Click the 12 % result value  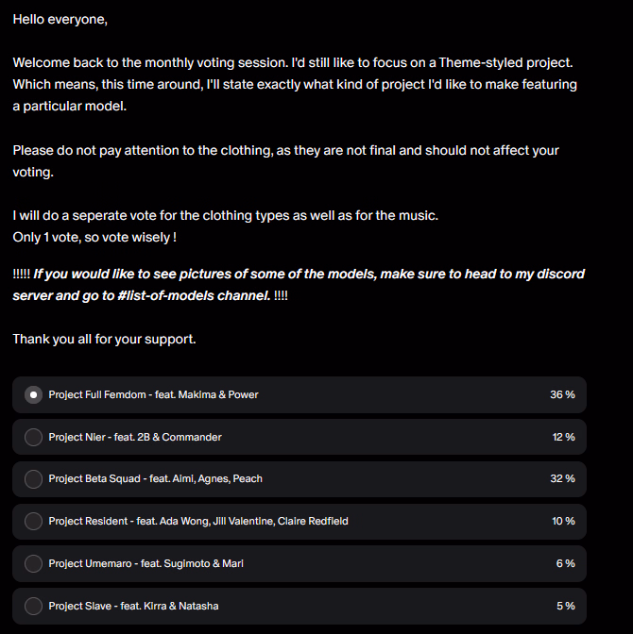(563, 437)
